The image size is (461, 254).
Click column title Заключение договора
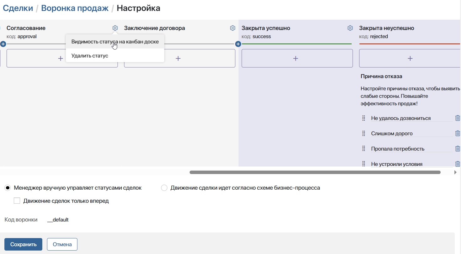(x=155, y=28)
